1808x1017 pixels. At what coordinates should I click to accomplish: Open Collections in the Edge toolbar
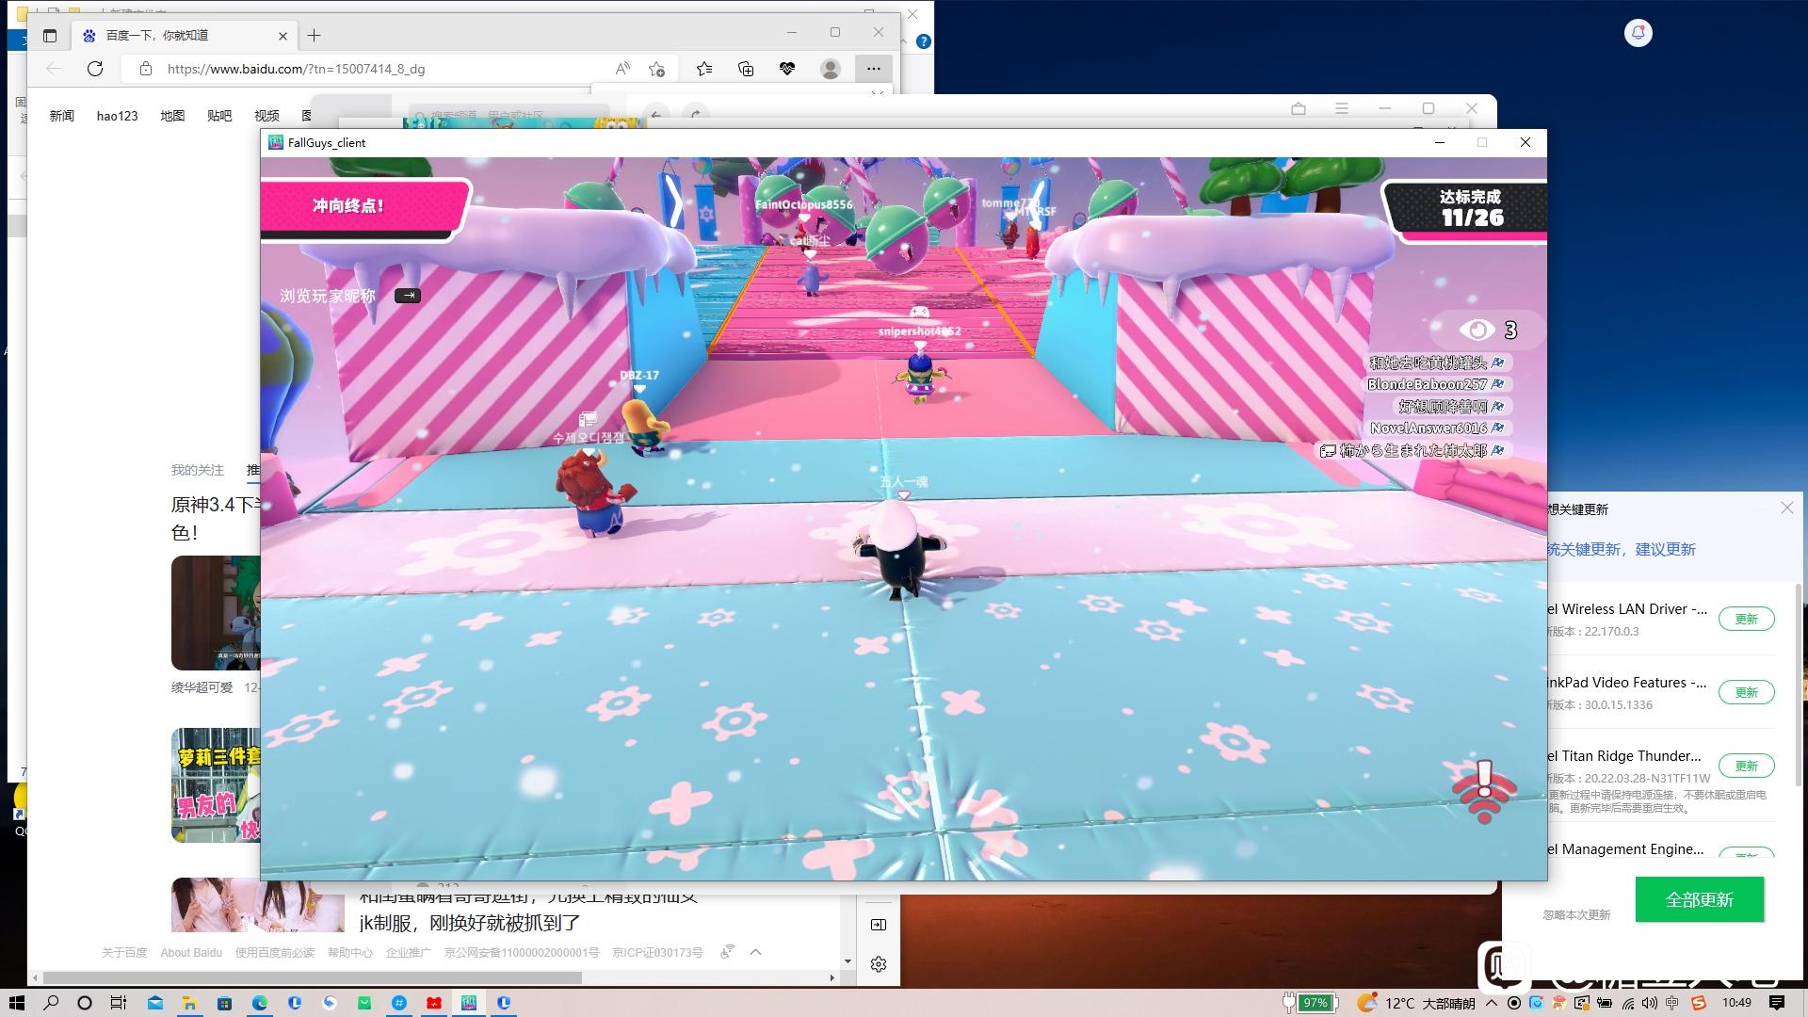[746, 69]
